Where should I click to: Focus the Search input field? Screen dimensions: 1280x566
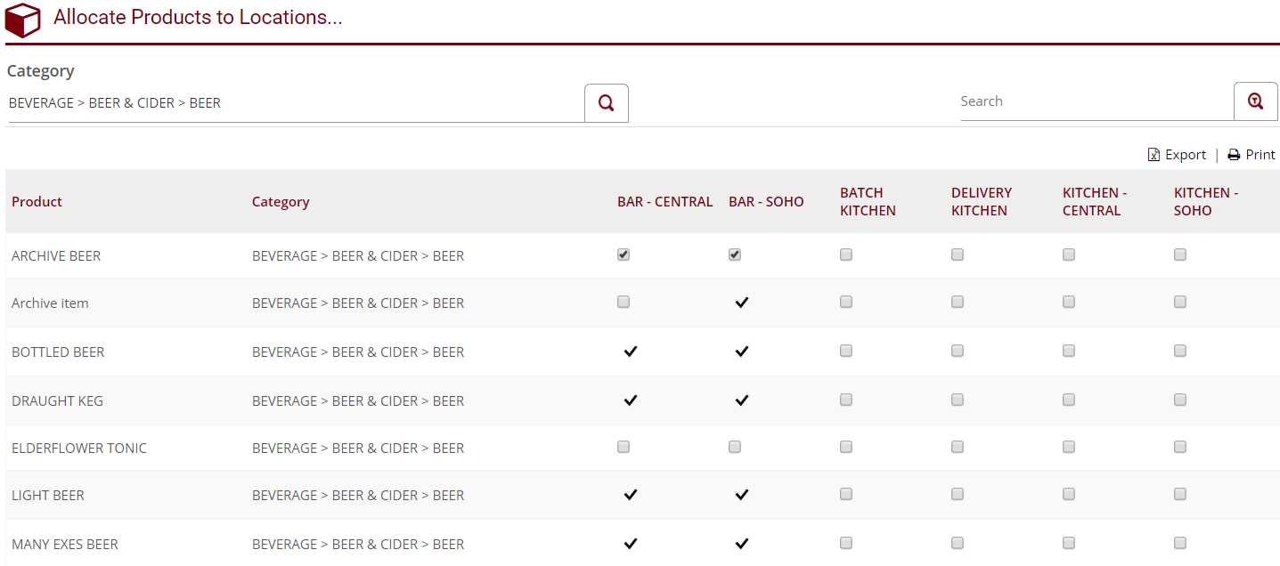1095,101
